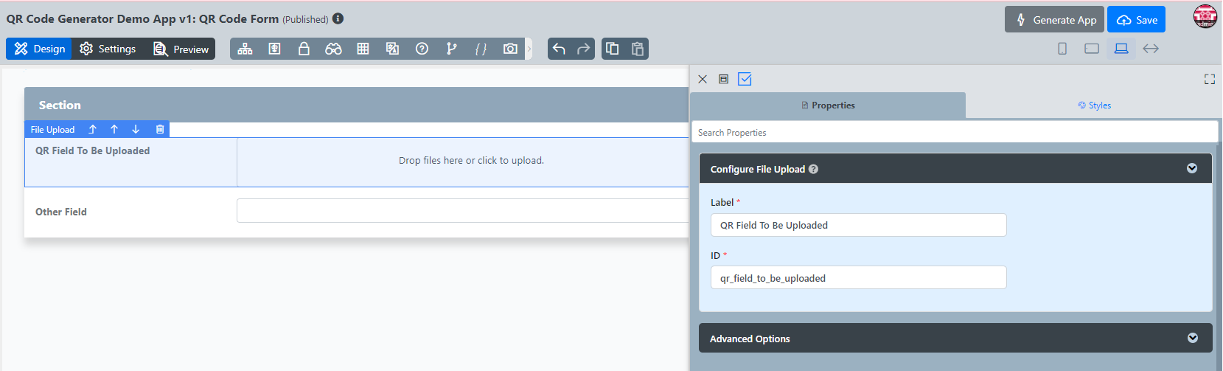1223x371 pixels.
Task: Move File Upload element down with arrow
Action: (136, 129)
